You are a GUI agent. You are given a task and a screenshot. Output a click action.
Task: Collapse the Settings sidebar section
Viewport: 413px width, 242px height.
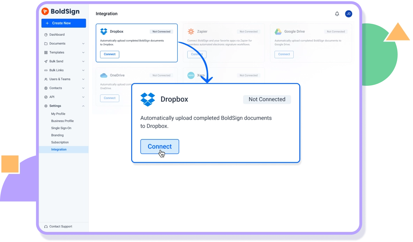[83, 106]
